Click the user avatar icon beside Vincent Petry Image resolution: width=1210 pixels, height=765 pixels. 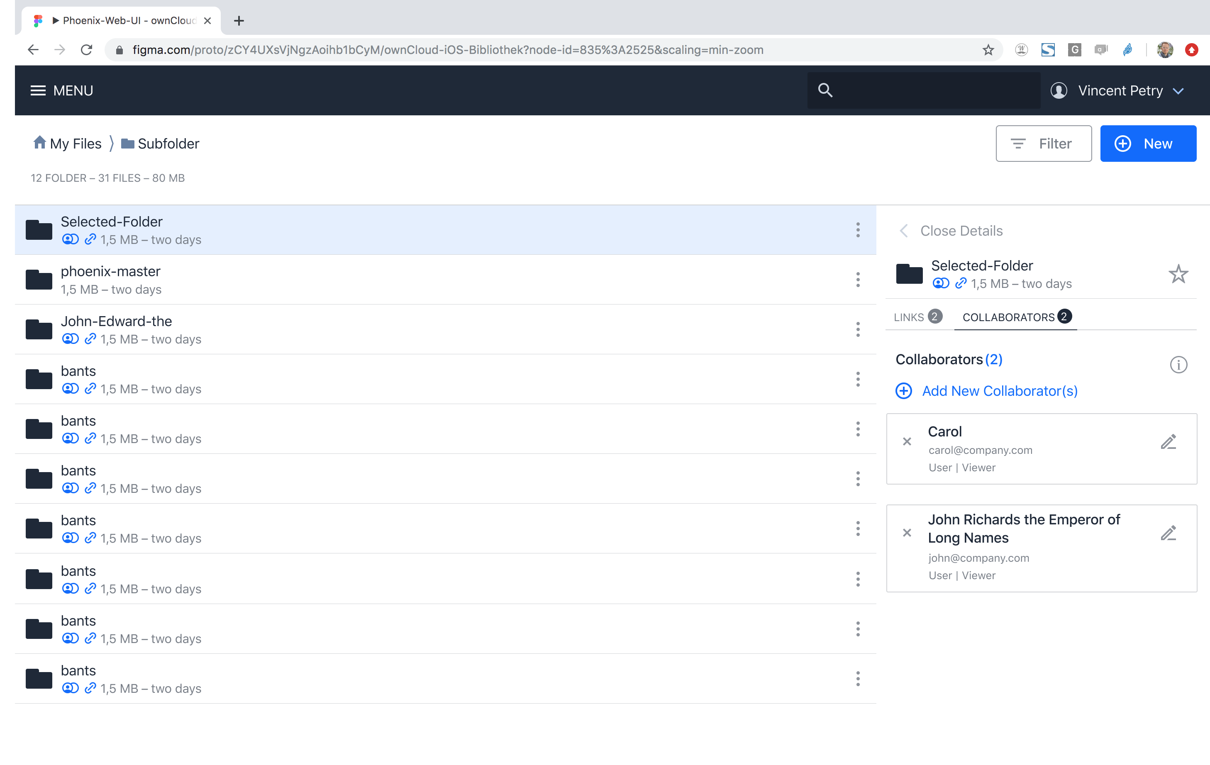(x=1059, y=90)
